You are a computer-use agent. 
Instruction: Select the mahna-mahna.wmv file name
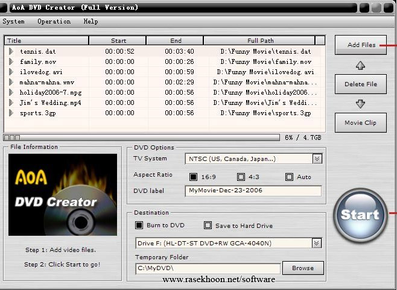tap(47, 82)
